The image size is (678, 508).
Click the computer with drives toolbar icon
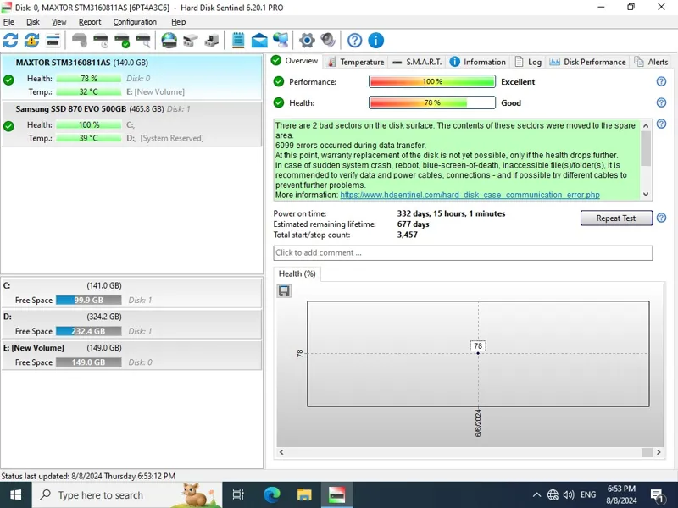[211, 41]
